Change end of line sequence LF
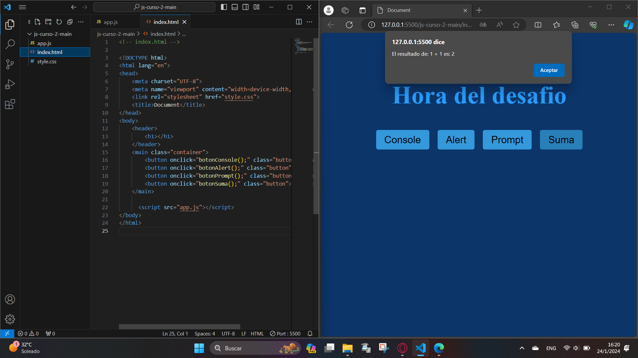Image resolution: width=638 pixels, height=358 pixels. point(244,333)
